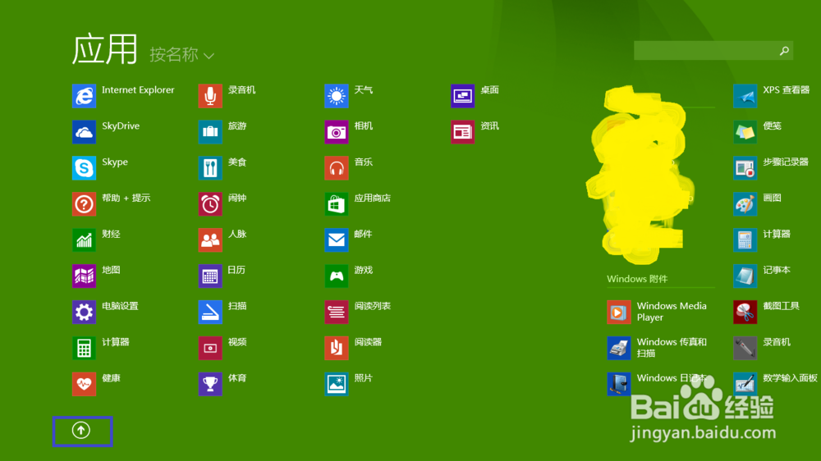This screenshot has height=461, width=821.
Task: Click the up arrow to return to Start
Action: click(81, 431)
